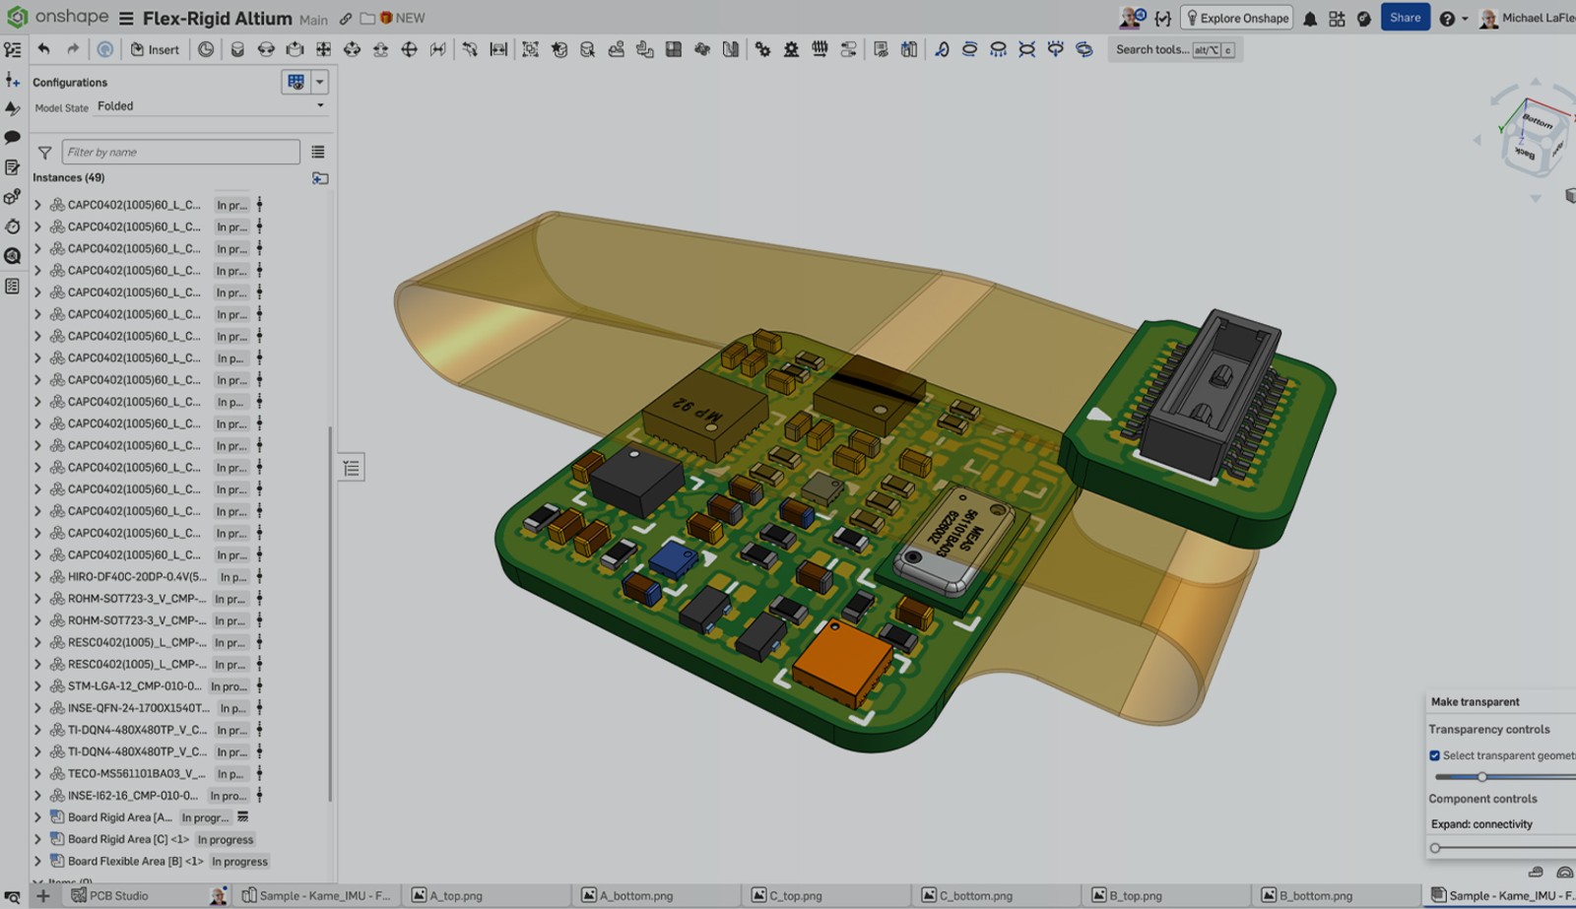Open the filter funnel for instances
The width and height of the screenshot is (1576, 909).
pyautogui.click(x=44, y=153)
